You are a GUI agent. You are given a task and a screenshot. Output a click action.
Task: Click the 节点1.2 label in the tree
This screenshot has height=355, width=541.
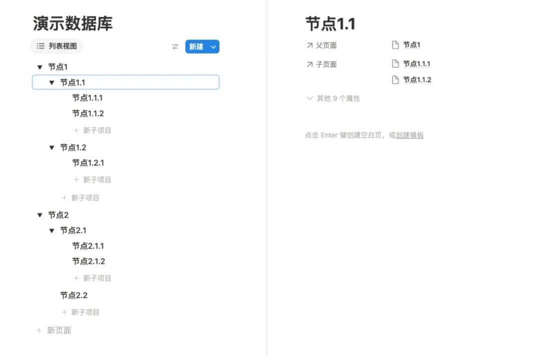pyautogui.click(x=73, y=147)
